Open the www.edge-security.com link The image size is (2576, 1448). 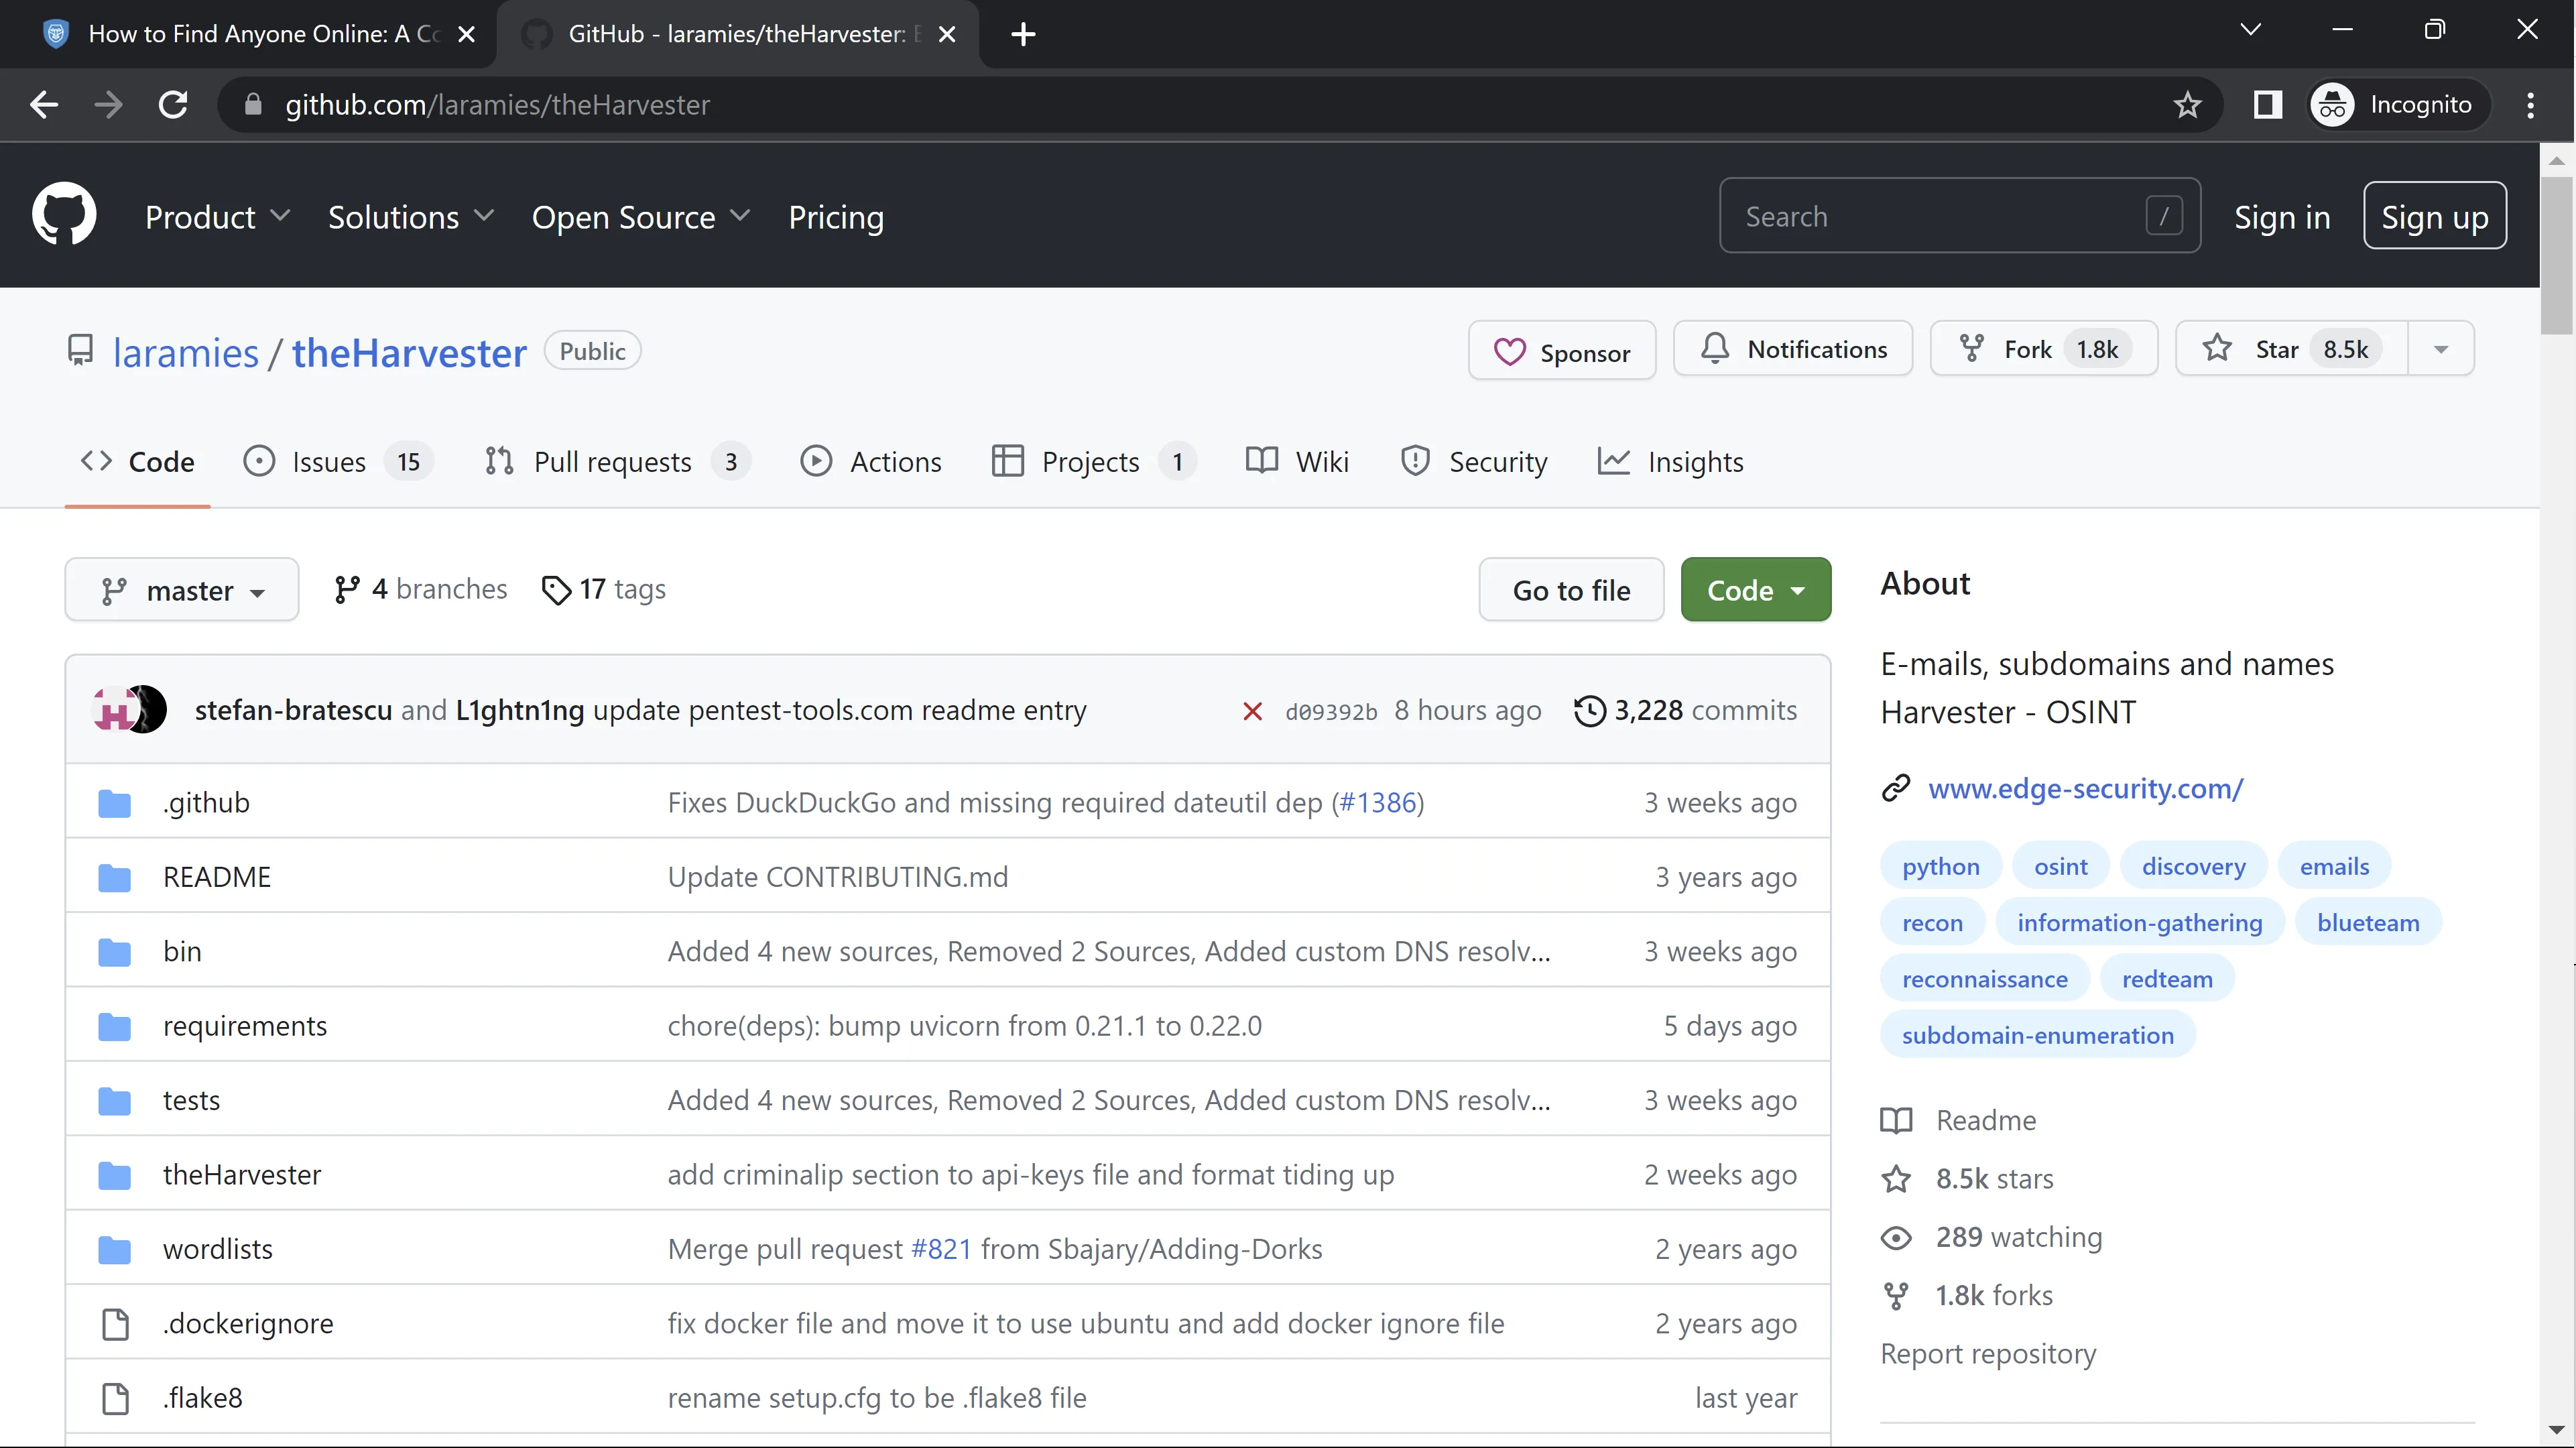coord(2085,789)
